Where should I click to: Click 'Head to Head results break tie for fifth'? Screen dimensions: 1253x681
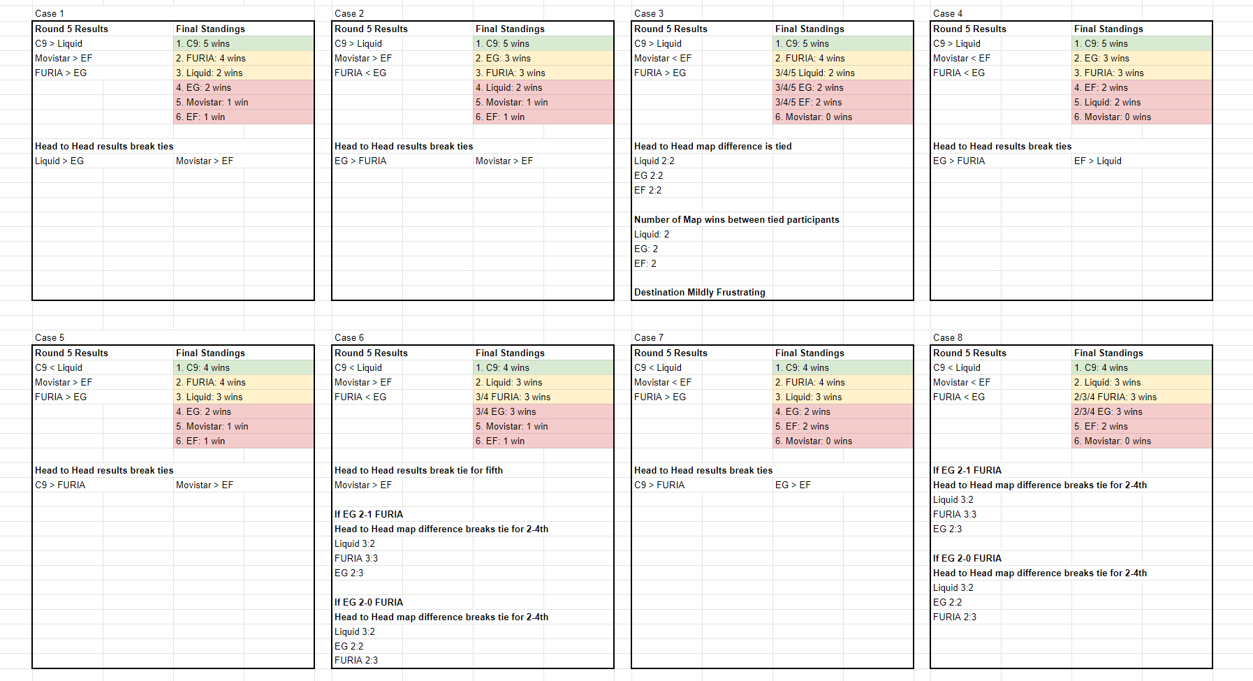tap(418, 470)
